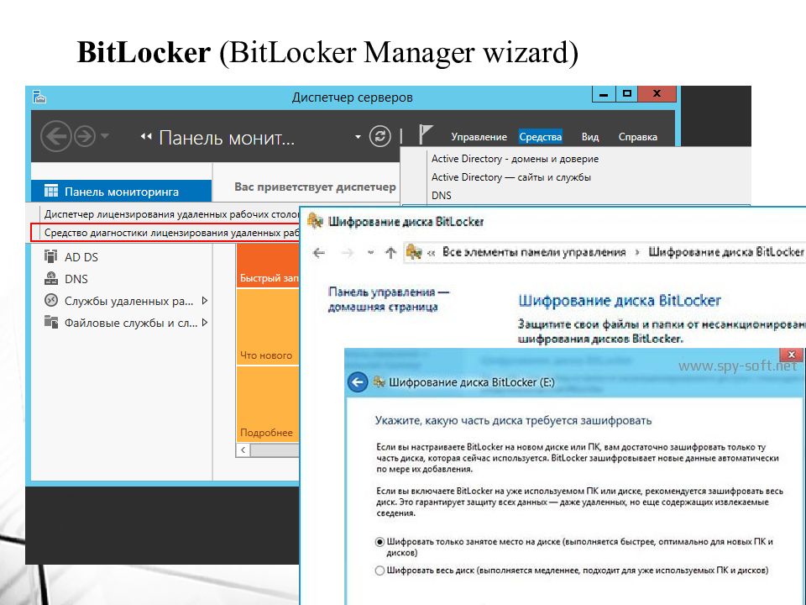This screenshot has height=605, width=806.
Task: Open the Управление menu
Action: (479, 137)
